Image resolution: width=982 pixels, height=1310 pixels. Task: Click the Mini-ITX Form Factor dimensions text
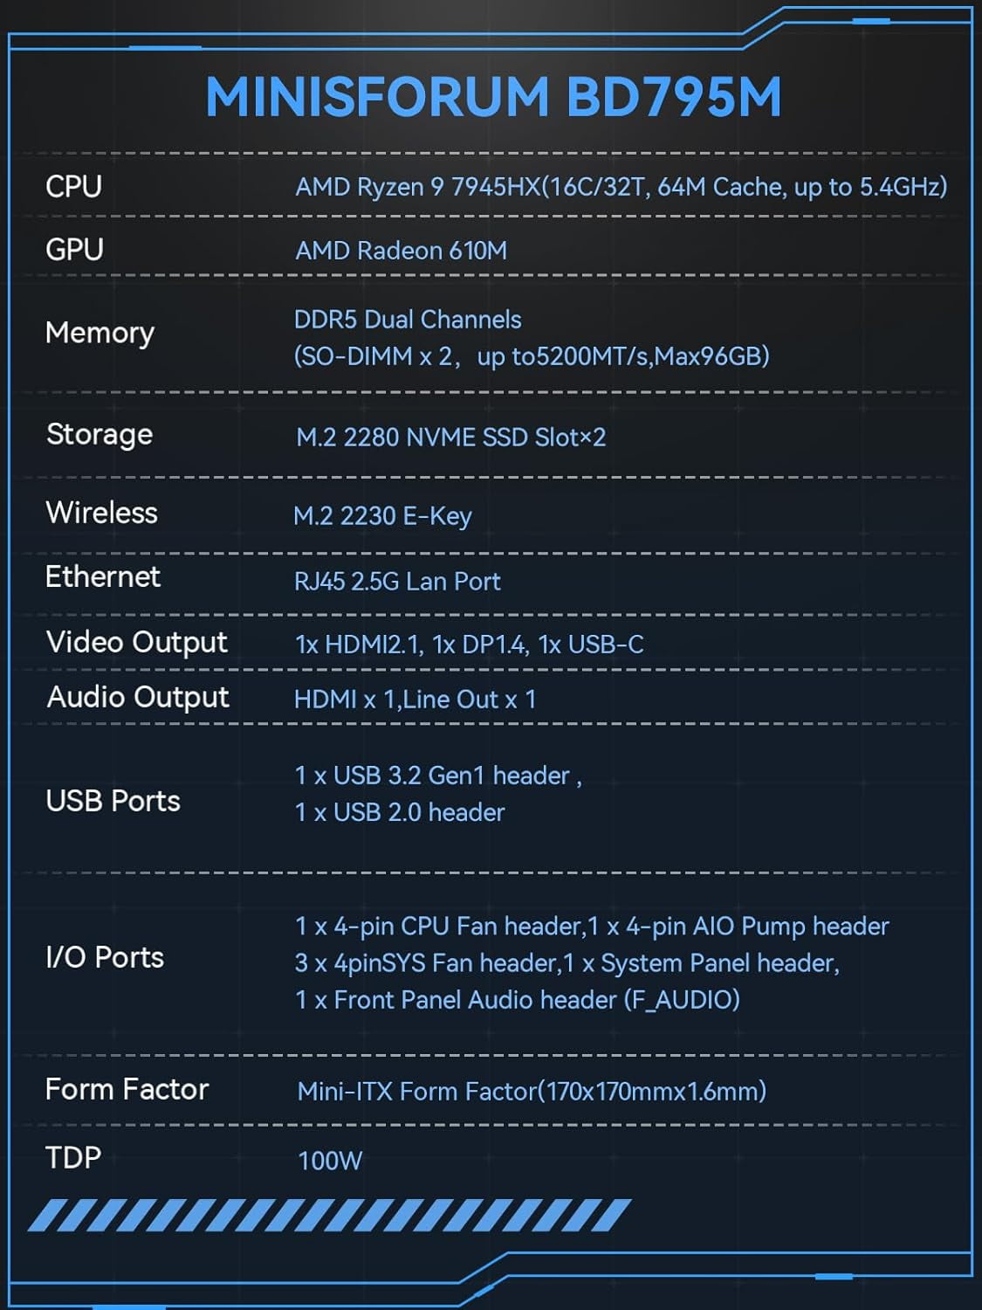532,1091
